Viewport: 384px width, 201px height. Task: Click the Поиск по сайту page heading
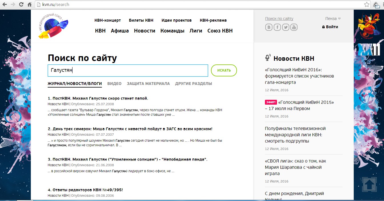[82, 58]
